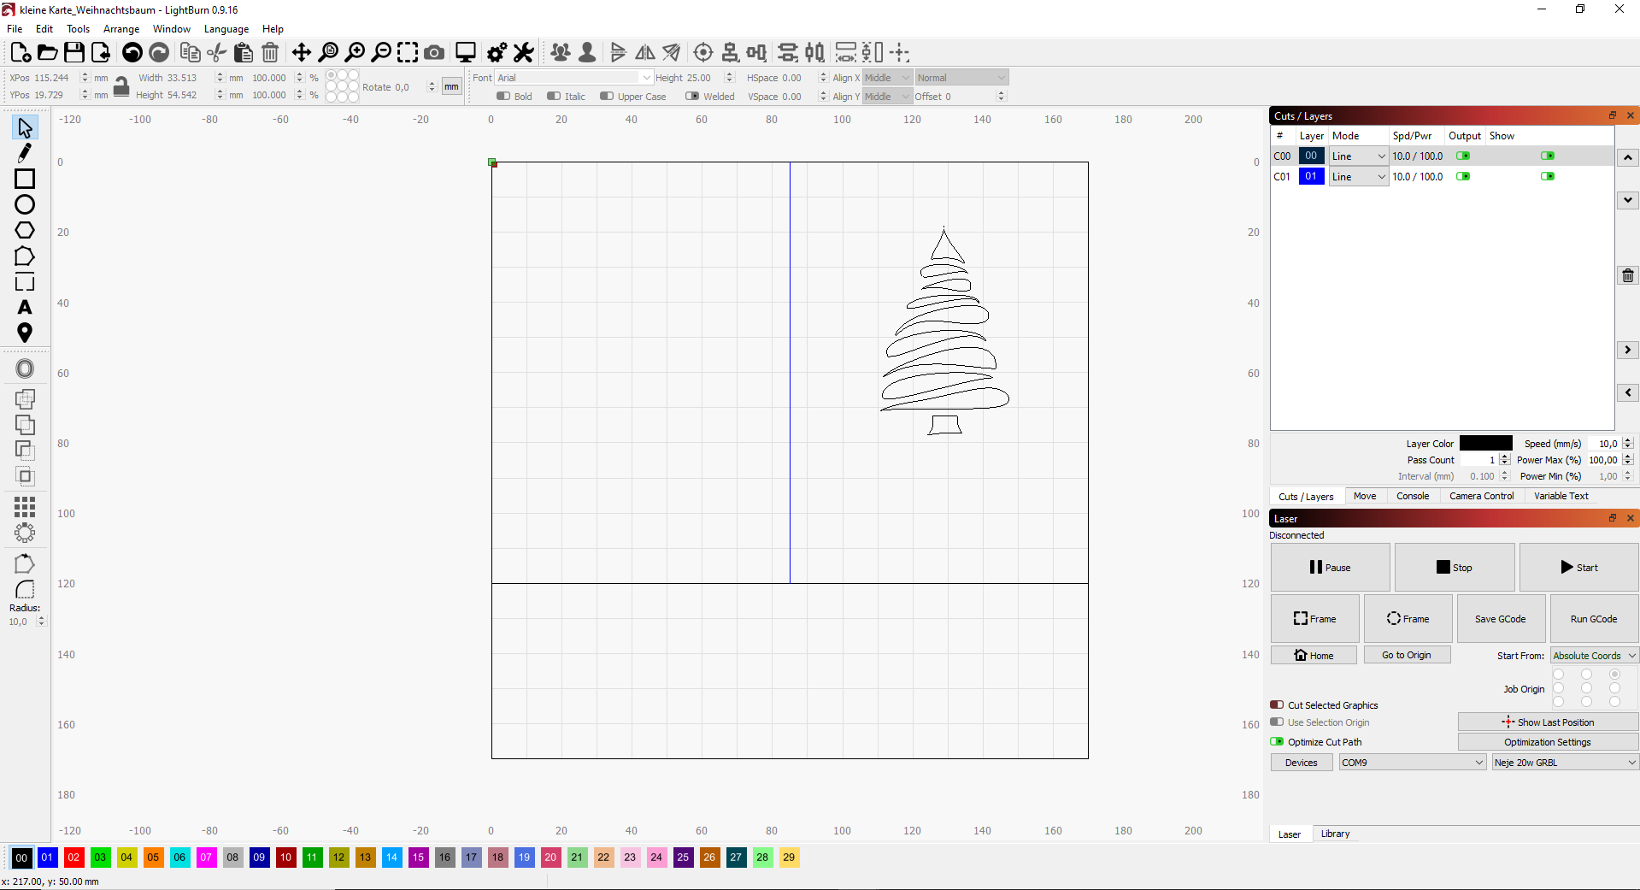This screenshot has width=1640, height=890.
Task: Change Start From using Absolute Coords dropdown
Action: (1592, 655)
